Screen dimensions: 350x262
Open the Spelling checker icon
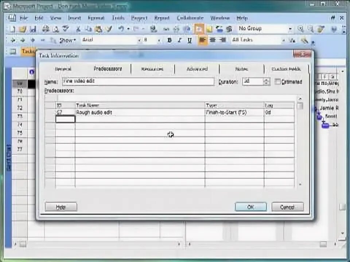(65, 28)
